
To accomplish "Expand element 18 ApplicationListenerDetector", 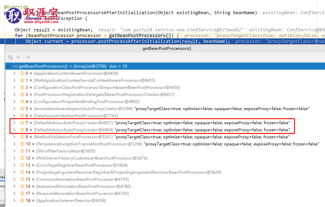I will point(14,200).
